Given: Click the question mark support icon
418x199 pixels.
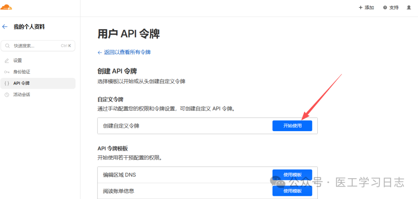Looking at the screenshot, I should 385,8.
